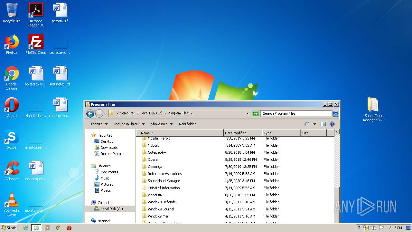This screenshot has height=232, width=412.
Task: Select Music library in navigation pane
Action: click(x=105, y=178)
